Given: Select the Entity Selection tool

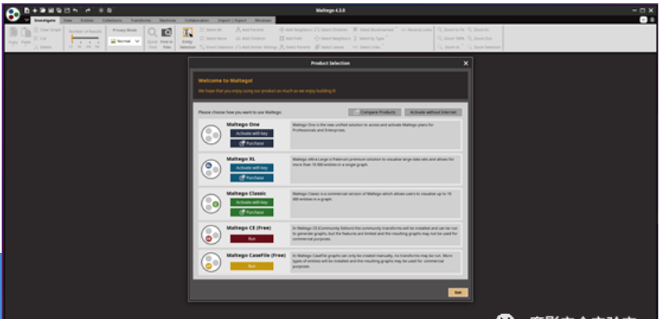Looking at the screenshot, I should point(188,38).
